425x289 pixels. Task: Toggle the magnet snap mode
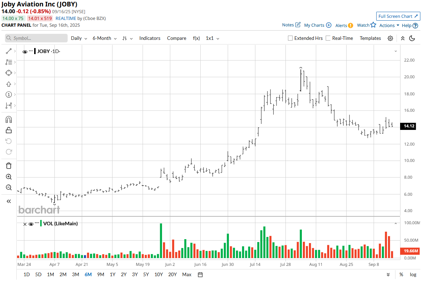[x=9, y=120]
